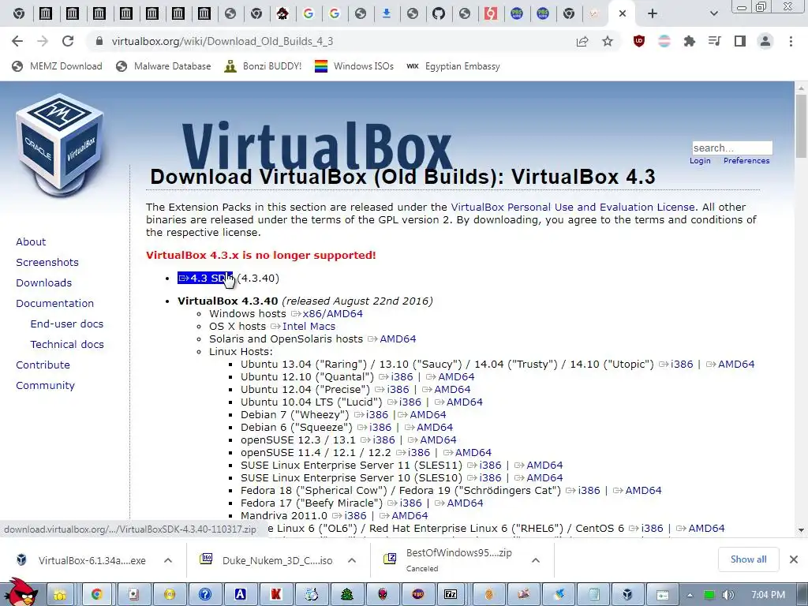Switch to the tab with the blue download-arrow icon
Viewport: 808px width, 606px height.
[x=386, y=13]
